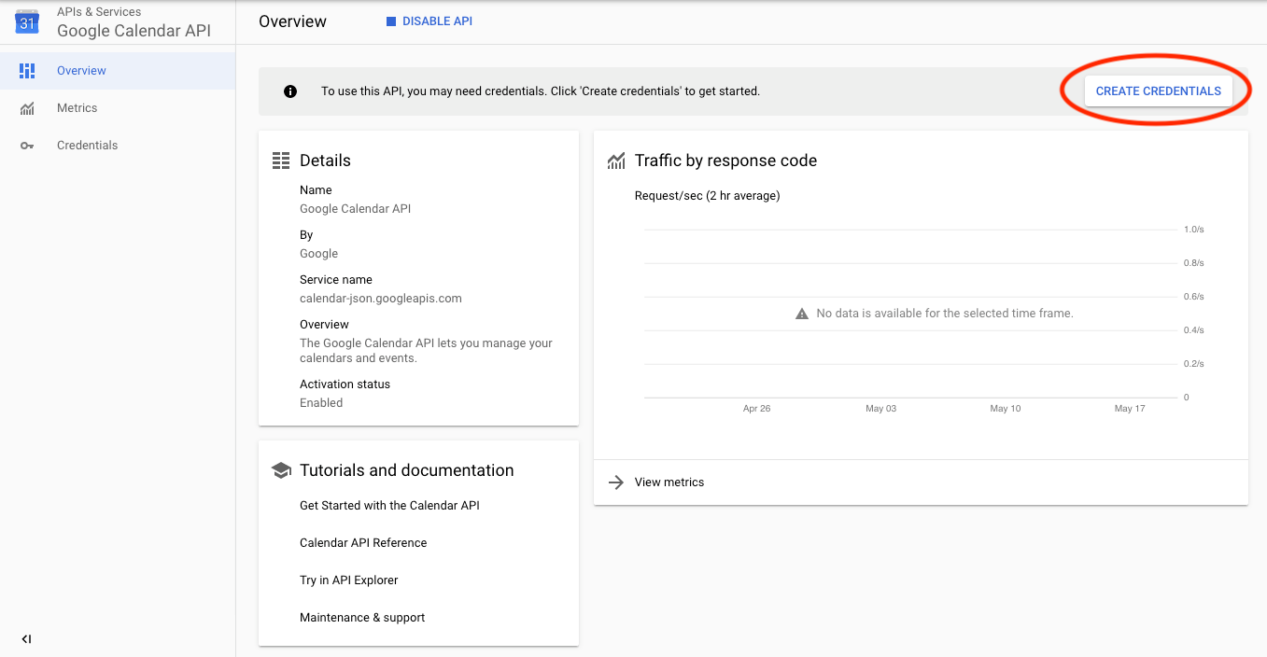1267x657 pixels.
Task: Click the May 10 axis label
Action: pos(1006,409)
